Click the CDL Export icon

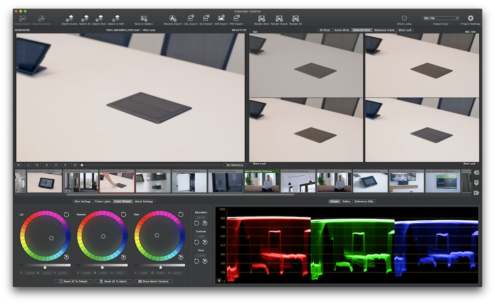(191, 19)
